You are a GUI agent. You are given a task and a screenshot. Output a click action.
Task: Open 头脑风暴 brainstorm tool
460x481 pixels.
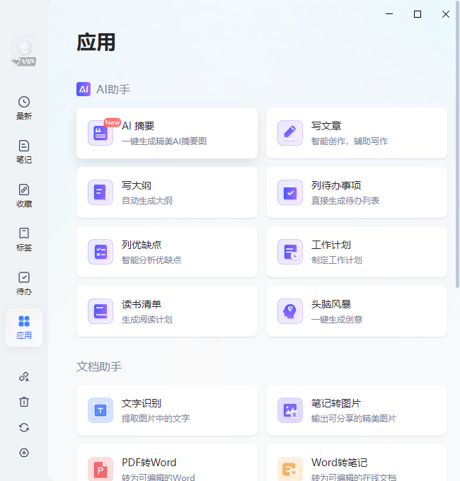(x=356, y=311)
